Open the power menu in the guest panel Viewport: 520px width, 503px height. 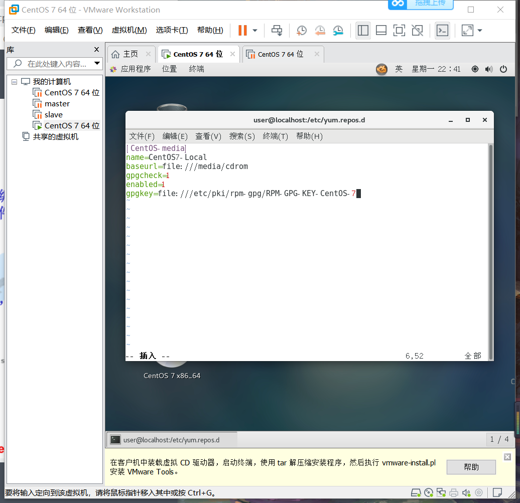point(503,69)
